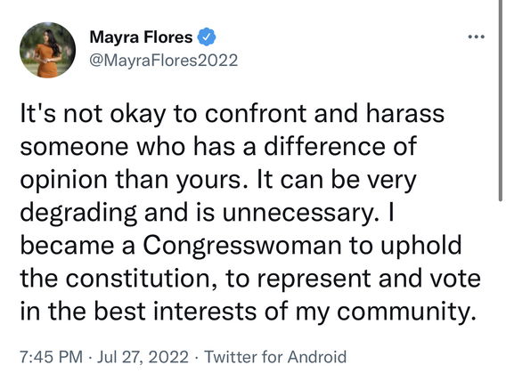Click the word opinion in the tweet
Image resolution: width=506 pixels, height=381 pixels.
click(63, 179)
